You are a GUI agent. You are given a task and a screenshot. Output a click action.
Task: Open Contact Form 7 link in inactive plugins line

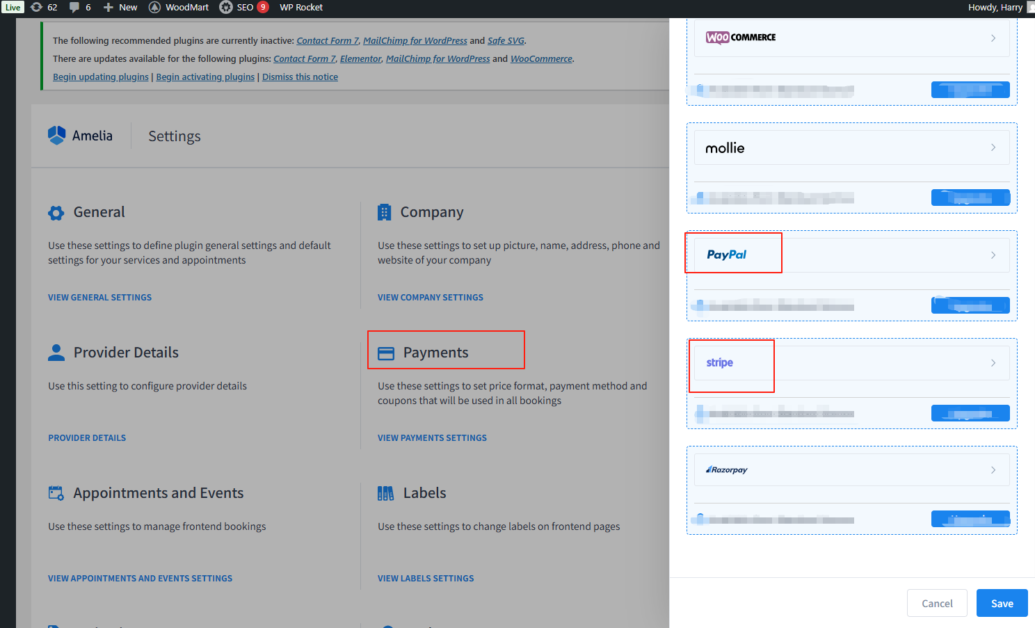(x=328, y=41)
